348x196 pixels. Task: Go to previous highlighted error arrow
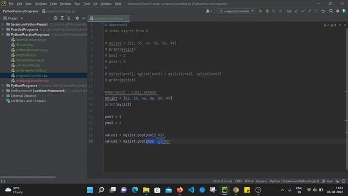click(x=340, y=25)
